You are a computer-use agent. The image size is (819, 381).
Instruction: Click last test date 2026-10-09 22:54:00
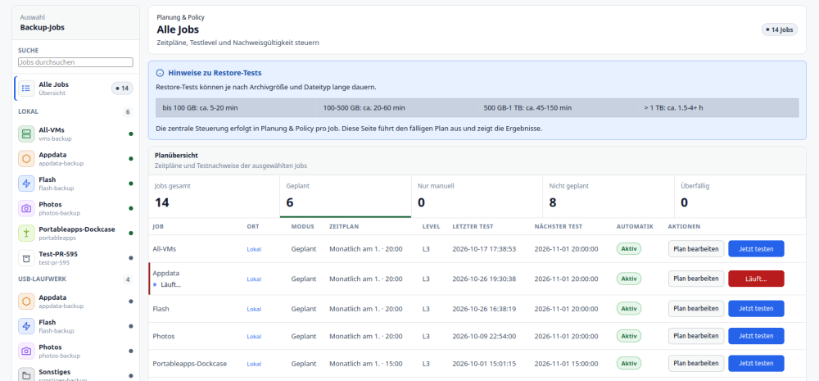coord(484,337)
